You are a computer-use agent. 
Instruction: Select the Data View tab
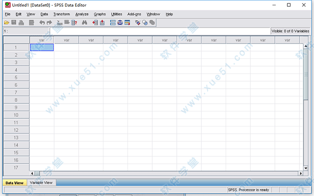coord(14,183)
